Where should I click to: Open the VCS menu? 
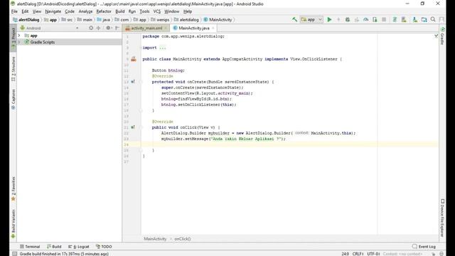(x=156, y=11)
